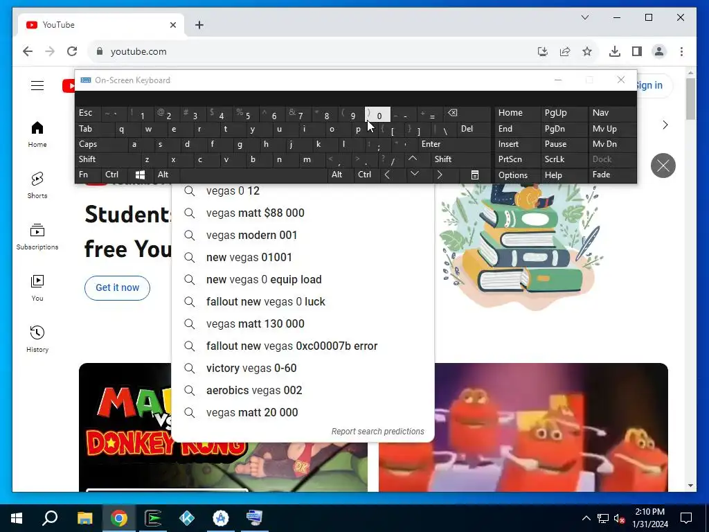
Task: Open the notifications action center icon
Action: [x=686, y=518]
